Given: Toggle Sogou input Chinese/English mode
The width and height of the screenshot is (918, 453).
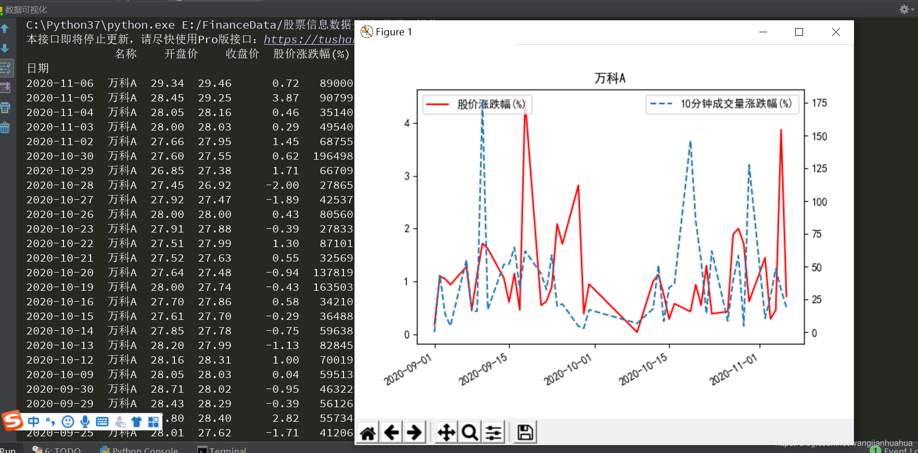Looking at the screenshot, I should (34, 421).
